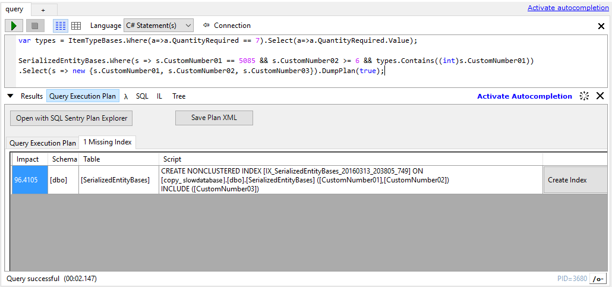Viewport: 612px width, 287px height.
Task: Add a new query tab with plus
Action: [44, 10]
